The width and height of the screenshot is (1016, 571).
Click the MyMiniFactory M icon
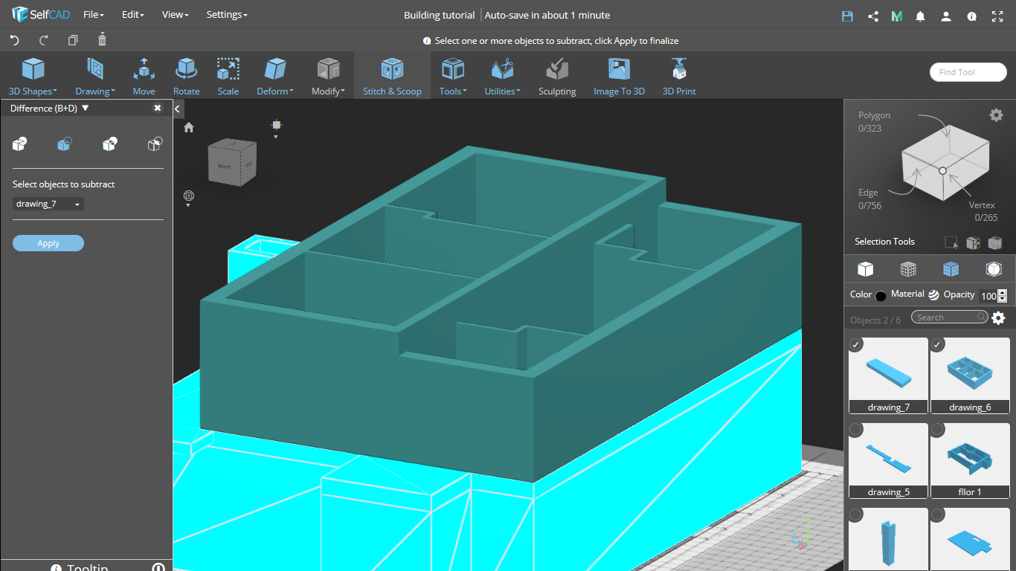point(897,16)
